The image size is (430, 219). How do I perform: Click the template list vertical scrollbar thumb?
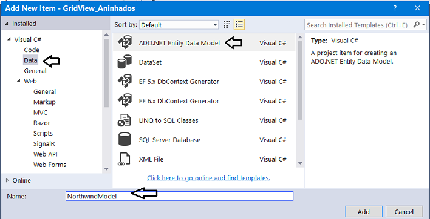(x=300, y=80)
